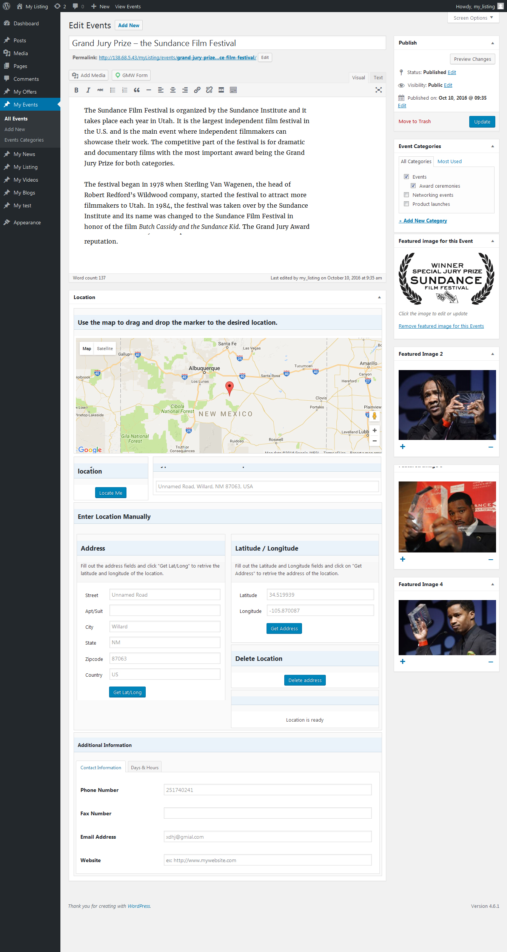Click the Sundance winner featured image

(x=447, y=279)
